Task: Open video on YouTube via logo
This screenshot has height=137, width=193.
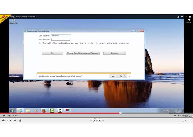Action: [x=185, y=115]
